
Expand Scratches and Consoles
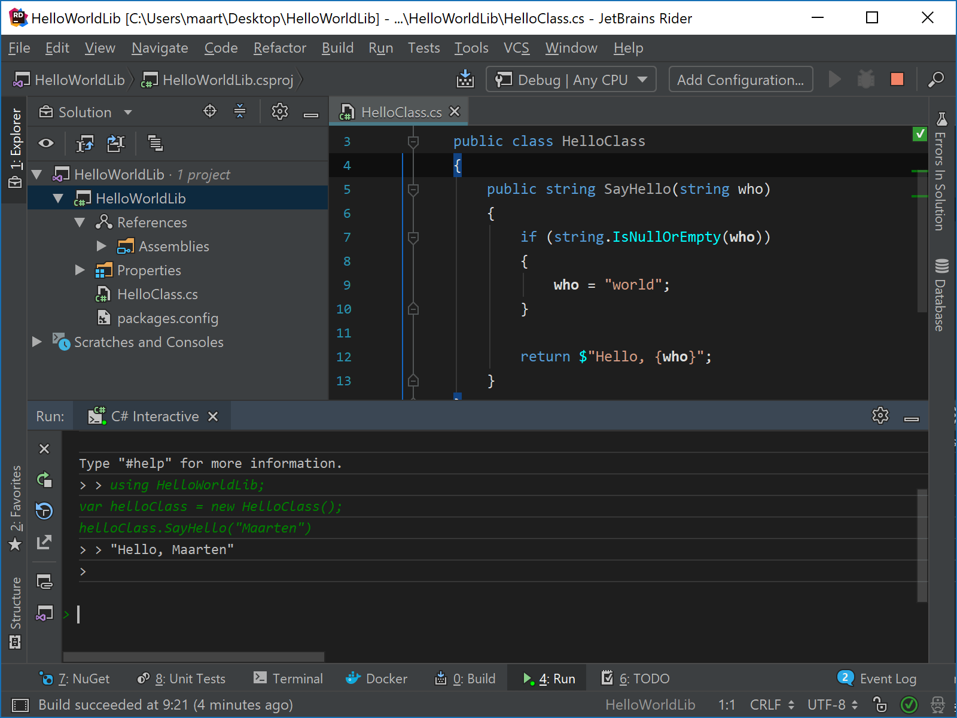click(36, 342)
